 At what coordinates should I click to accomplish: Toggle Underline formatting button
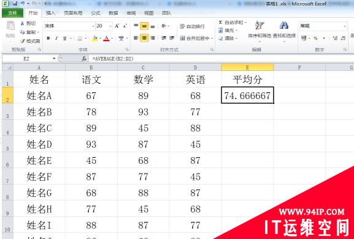point(65,39)
